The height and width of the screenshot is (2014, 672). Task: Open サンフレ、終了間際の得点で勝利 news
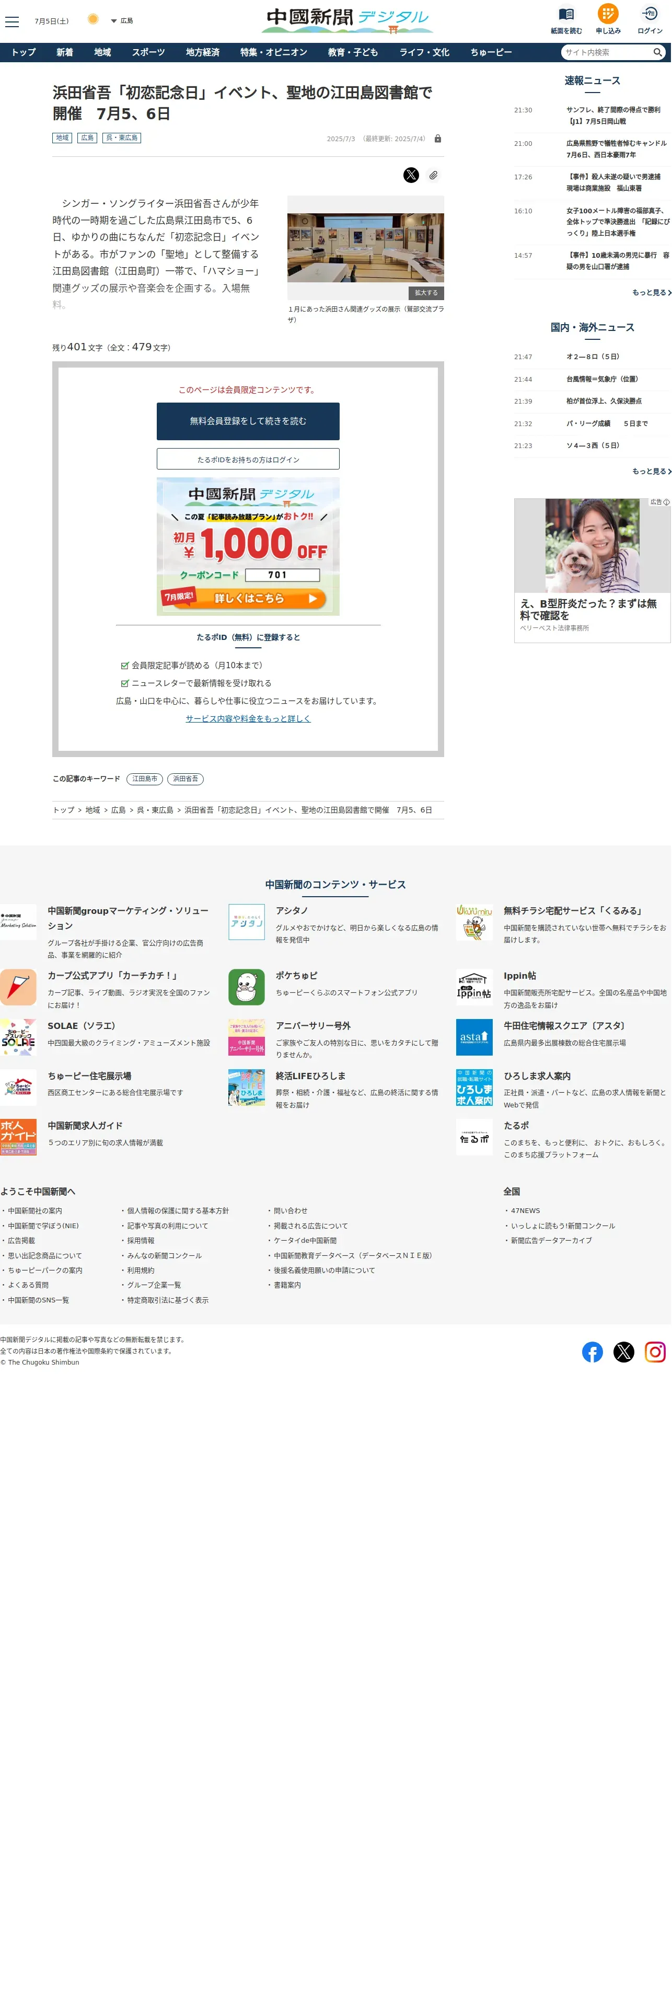click(613, 116)
